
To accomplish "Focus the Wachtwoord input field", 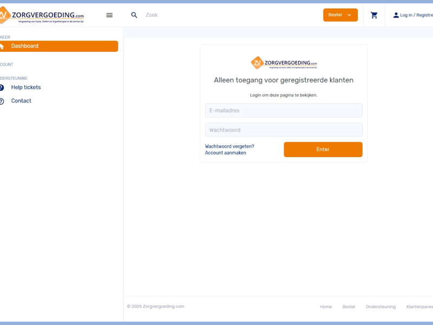I will (284, 130).
